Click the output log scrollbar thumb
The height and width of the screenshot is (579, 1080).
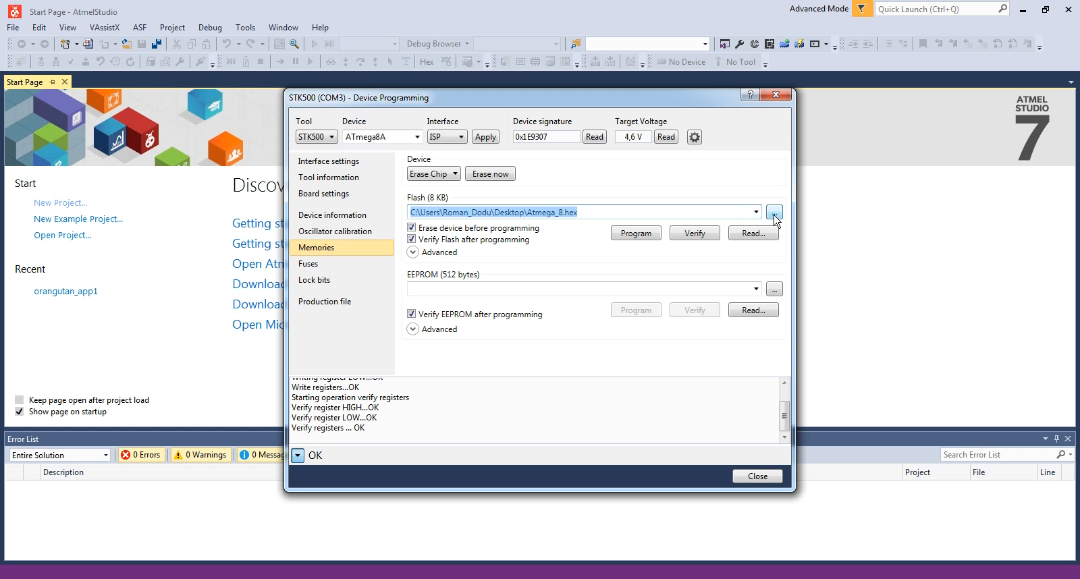pos(784,416)
